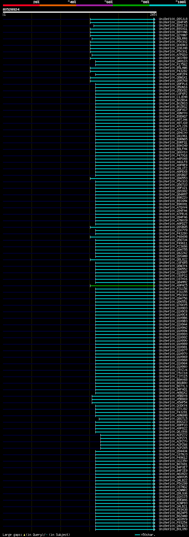
Task: Click the cyan alignment bar for Q9SJL8
Action: (x=122, y=19)
